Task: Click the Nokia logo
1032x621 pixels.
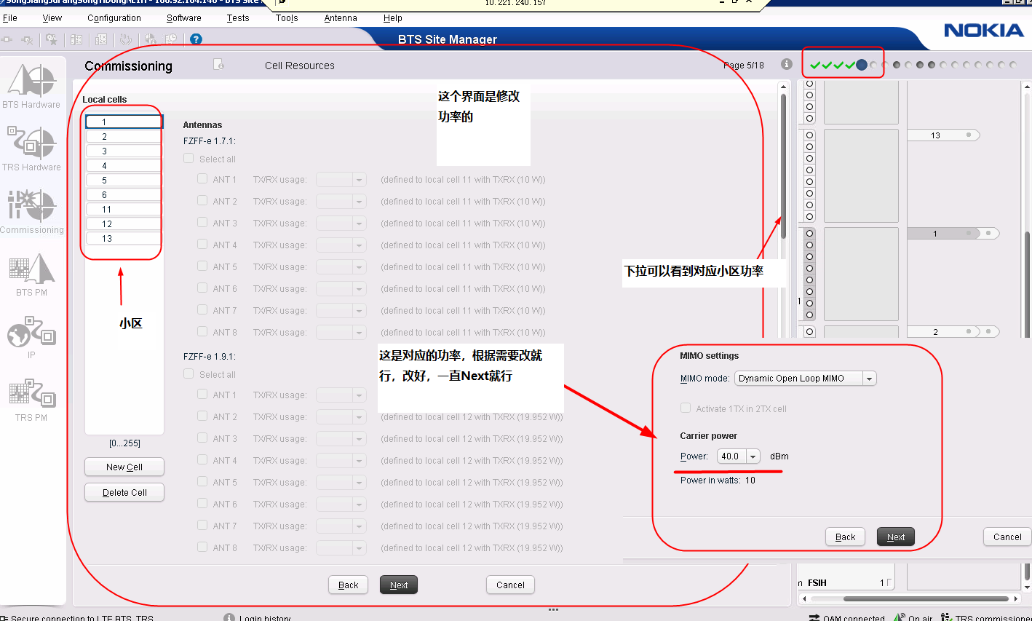Action: click(984, 31)
